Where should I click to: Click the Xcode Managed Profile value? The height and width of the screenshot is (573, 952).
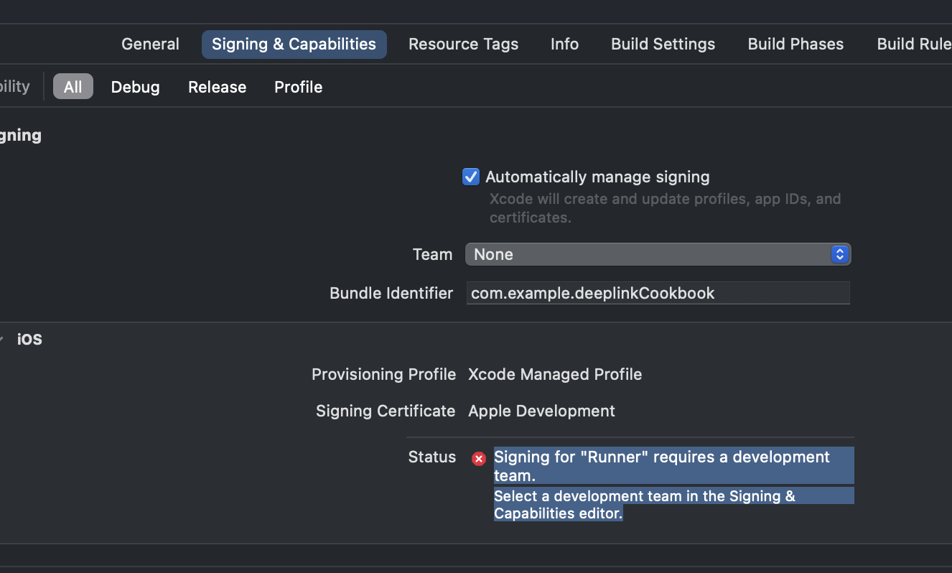click(555, 374)
